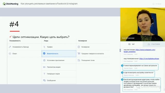Image resolution: width=165 pixels, height=93 pixels.
Task: Click the chat bubbles icon by Сообщения
Action: coord(44,80)
